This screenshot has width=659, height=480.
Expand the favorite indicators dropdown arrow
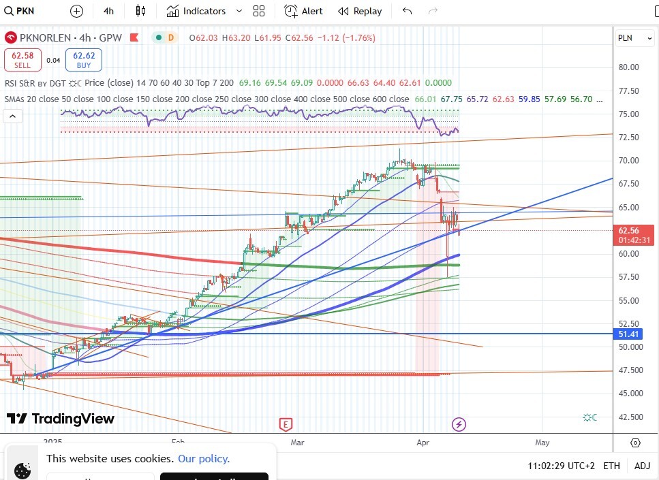coord(239,11)
